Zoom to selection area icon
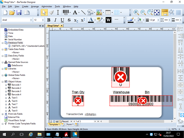 150,12
